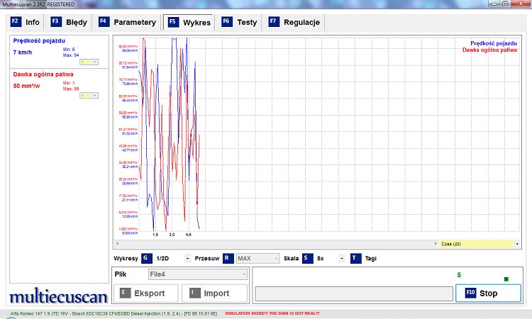Click the green recording indicator square

(x=506, y=279)
